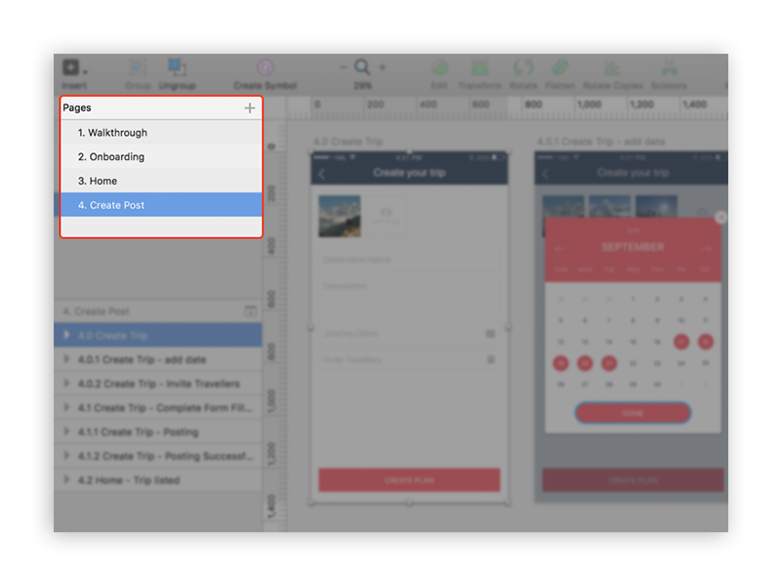The width and height of the screenshot is (781, 586).
Task: Click the Invite Travellers field icon
Action: [490, 359]
